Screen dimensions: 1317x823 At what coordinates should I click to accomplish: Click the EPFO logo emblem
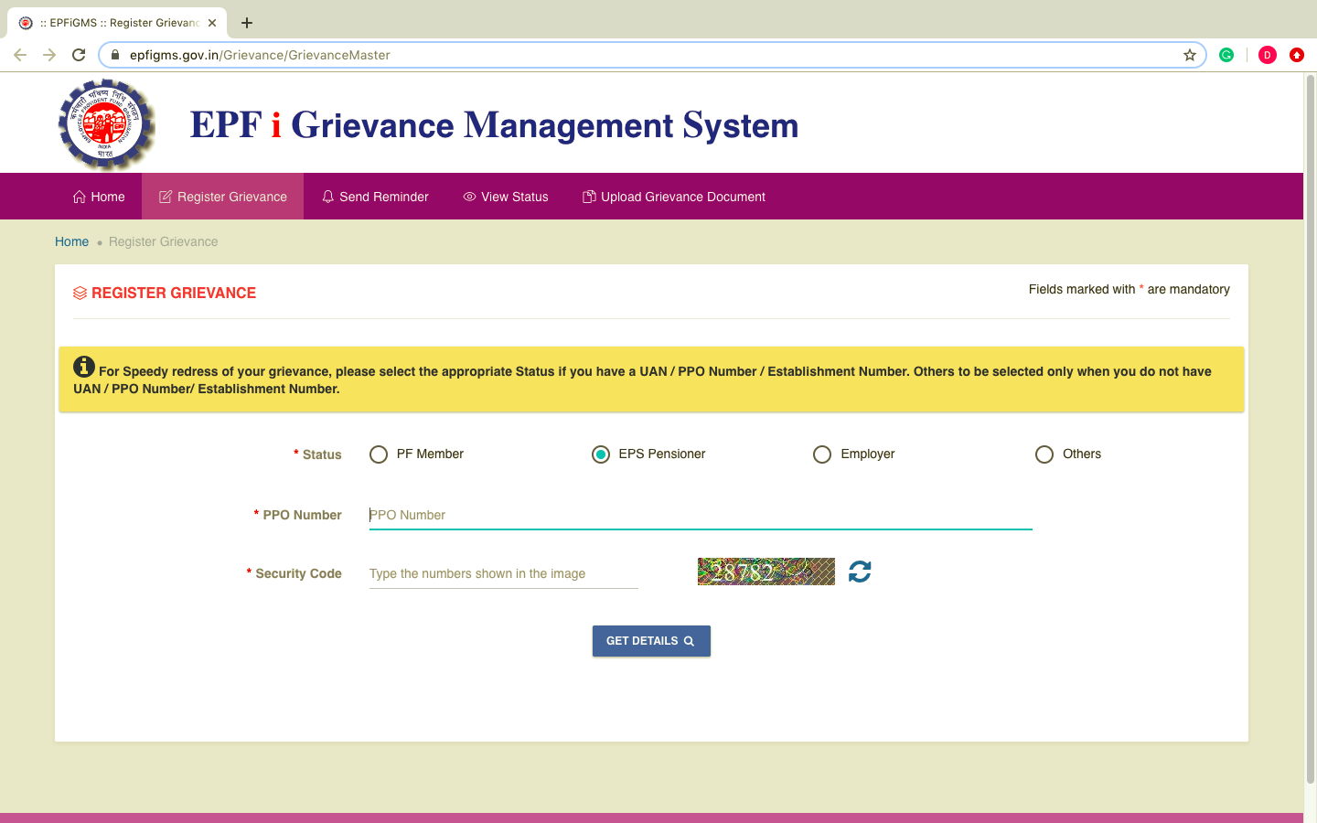[106, 124]
